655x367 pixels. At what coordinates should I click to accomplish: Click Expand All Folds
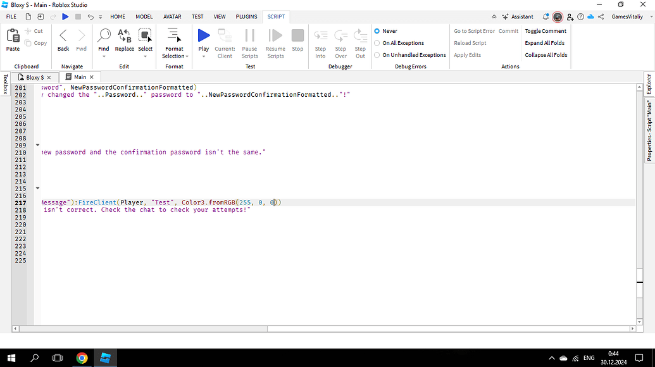pos(545,43)
